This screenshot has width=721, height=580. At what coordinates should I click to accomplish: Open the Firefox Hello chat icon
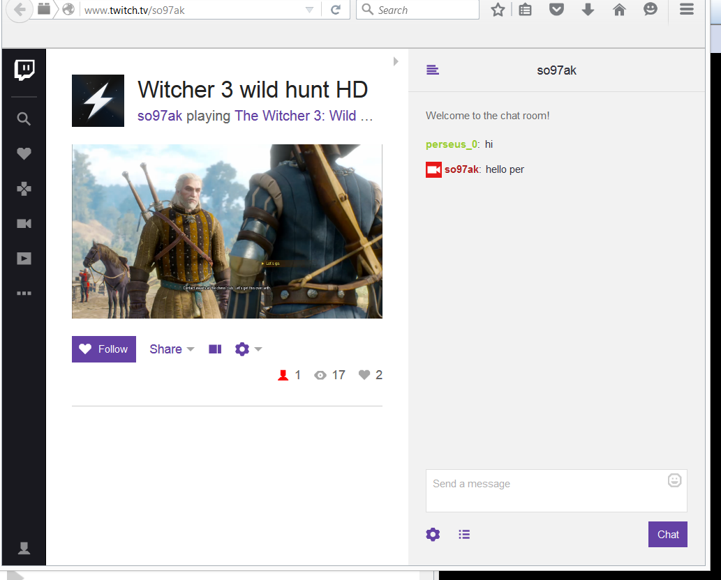point(651,9)
